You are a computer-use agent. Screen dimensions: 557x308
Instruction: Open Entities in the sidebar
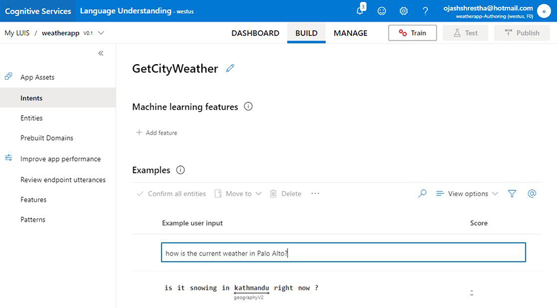coord(31,118)
